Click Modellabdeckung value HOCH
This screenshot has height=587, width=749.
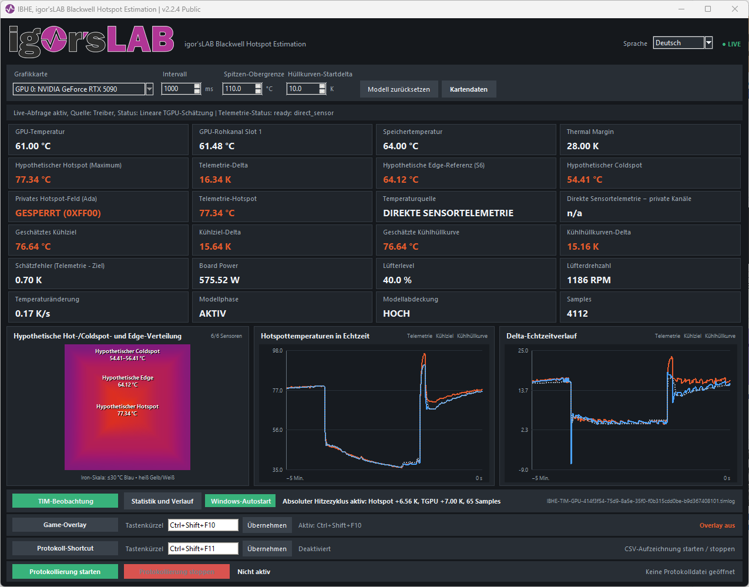coord(397,314)
